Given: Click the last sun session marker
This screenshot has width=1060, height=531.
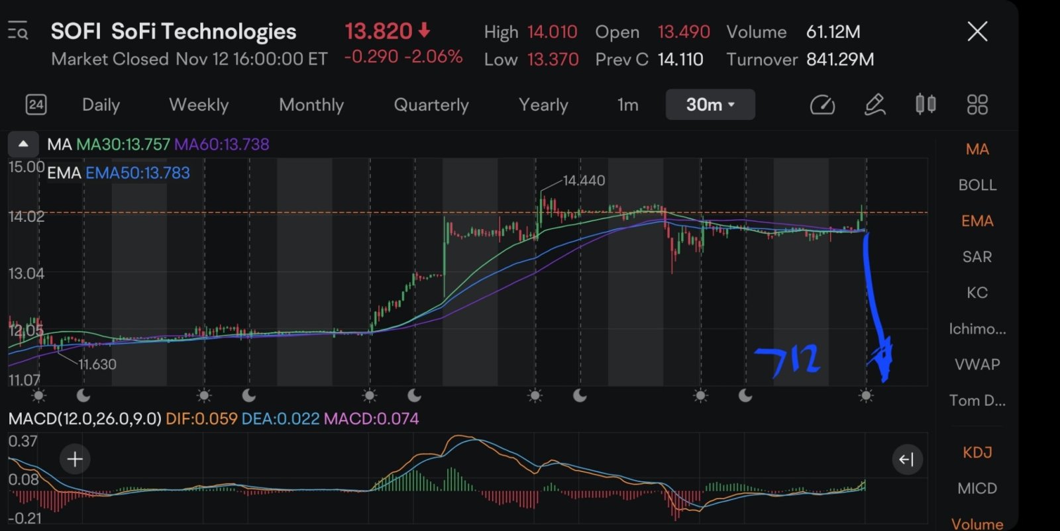Looking at the screenshot, I should [x=866, y=396].
